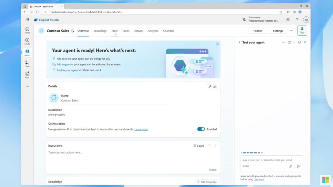Toggle the Orchestration Enabled switch
333x187 pixels.
pos(201,129)
